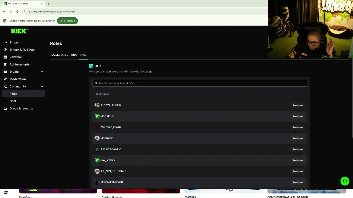353x198 pixels.
Task: Click the OGs badge icon in heading
Action: pyautogui.click(x=91, y=66)
